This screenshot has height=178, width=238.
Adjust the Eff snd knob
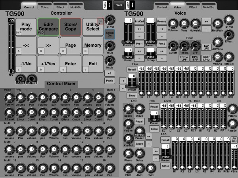tap(9, 112)
